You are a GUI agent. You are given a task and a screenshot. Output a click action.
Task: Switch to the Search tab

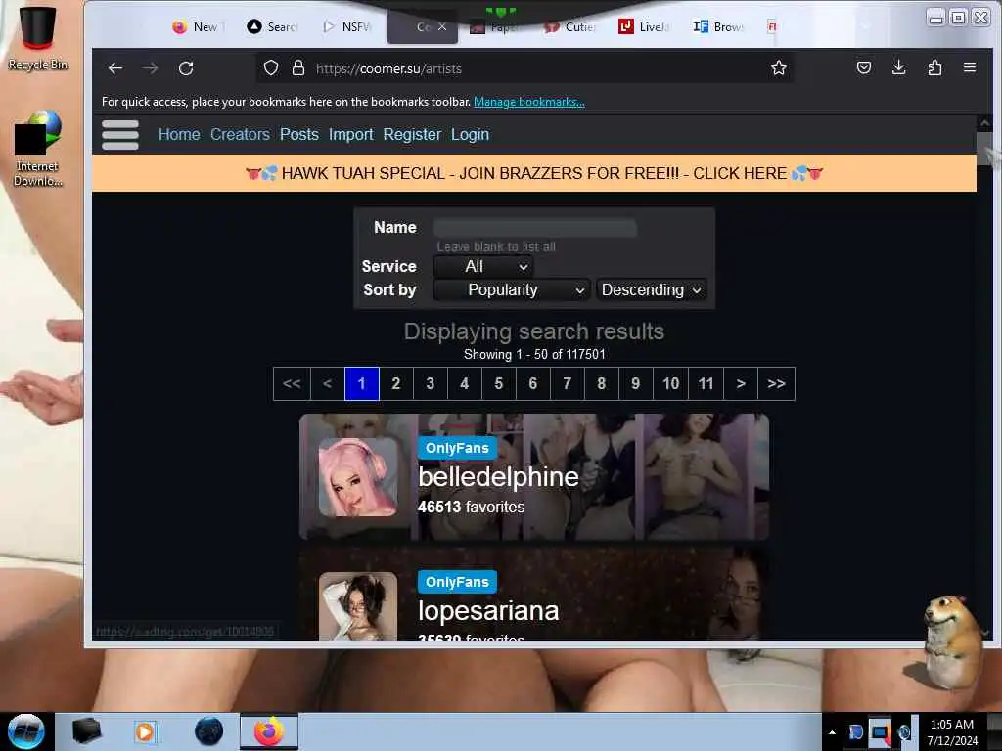pyautogui.click(x=274, y=26)
